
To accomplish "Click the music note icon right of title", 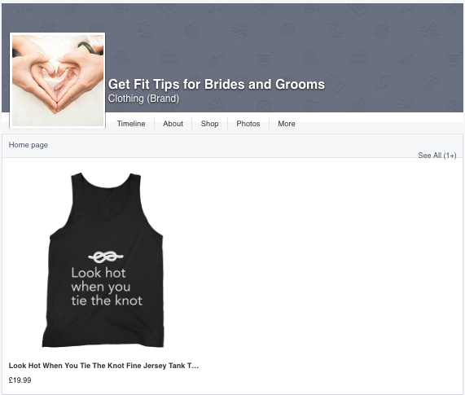I will tap(382, 83).
